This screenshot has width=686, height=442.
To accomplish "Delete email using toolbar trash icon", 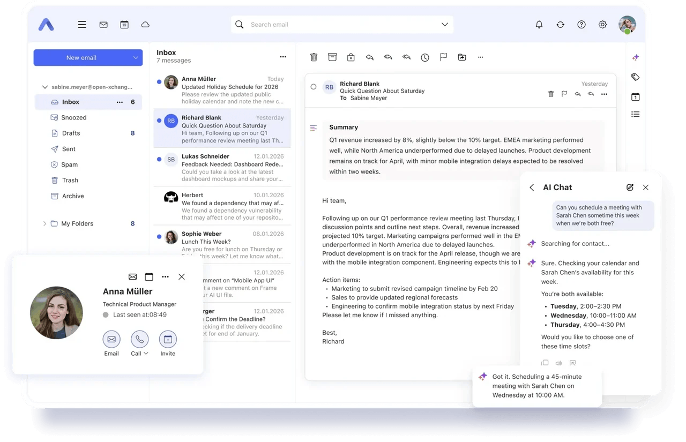I will click(314, 57).
